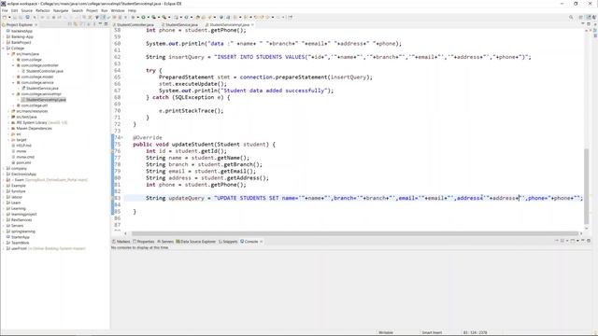This screenshot has height=336, width=598.
Task: Click the editor horizontal scrollbar
Action: click(x=355, y=233)
